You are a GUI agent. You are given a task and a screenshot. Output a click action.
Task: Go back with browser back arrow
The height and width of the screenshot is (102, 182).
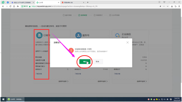click(3, 6)
